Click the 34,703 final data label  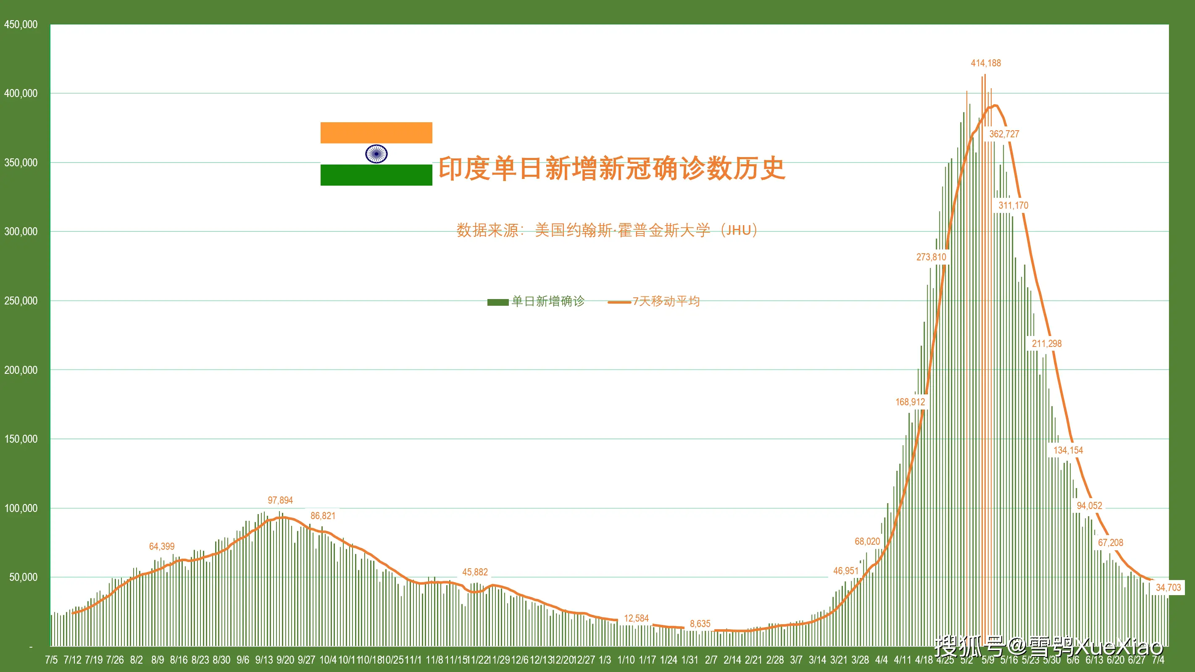coord(1168,588)
